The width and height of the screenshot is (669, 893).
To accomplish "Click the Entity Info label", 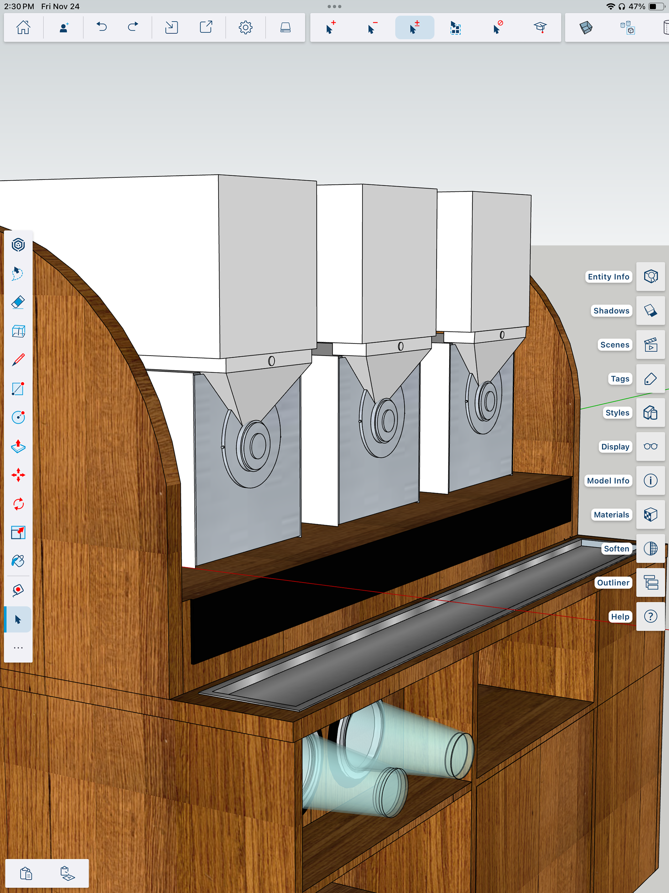I will click(x=608, y=277).
